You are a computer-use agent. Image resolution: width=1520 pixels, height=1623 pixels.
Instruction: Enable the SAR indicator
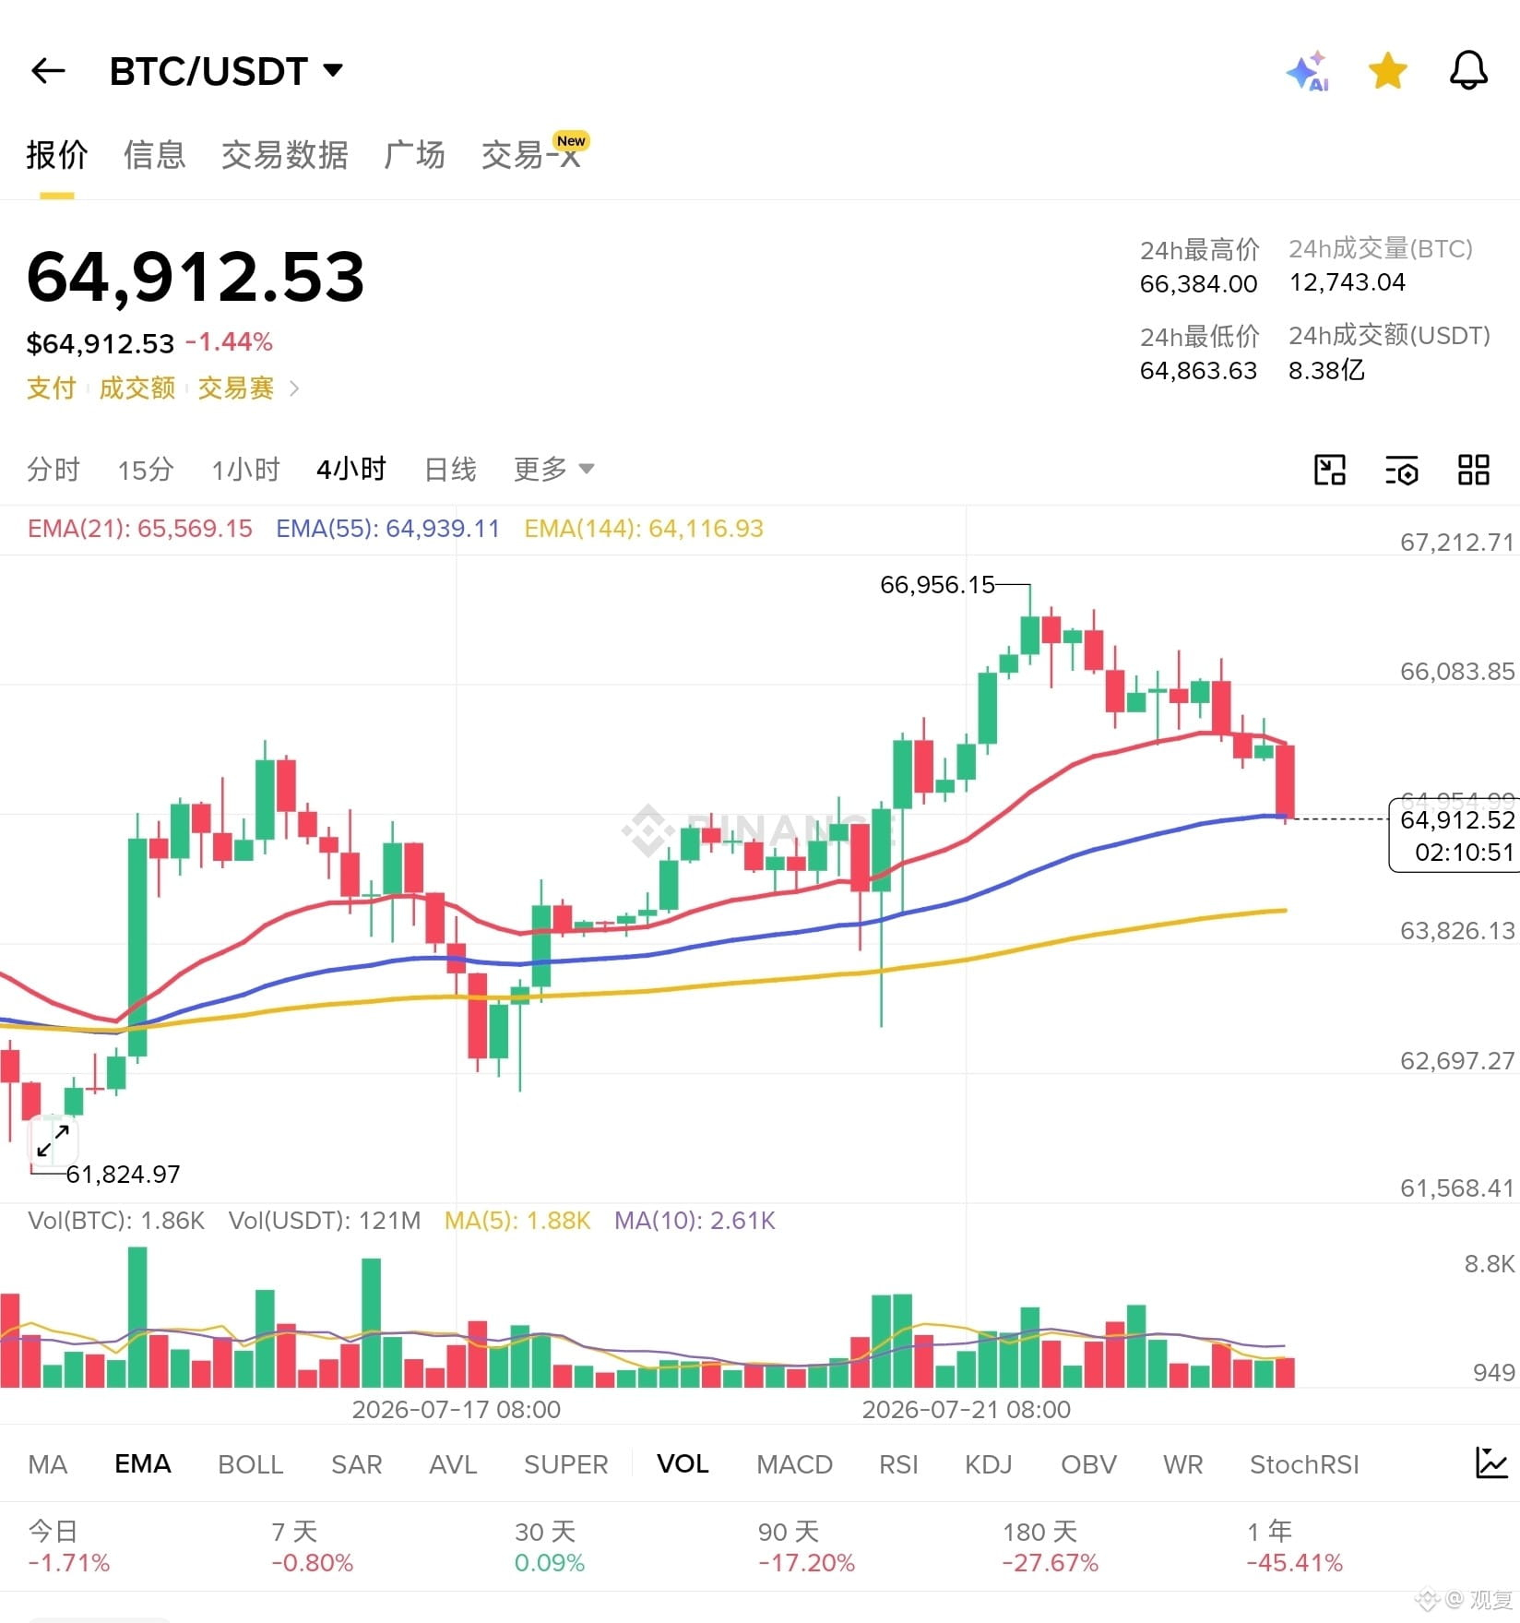tap(356, 1464)
